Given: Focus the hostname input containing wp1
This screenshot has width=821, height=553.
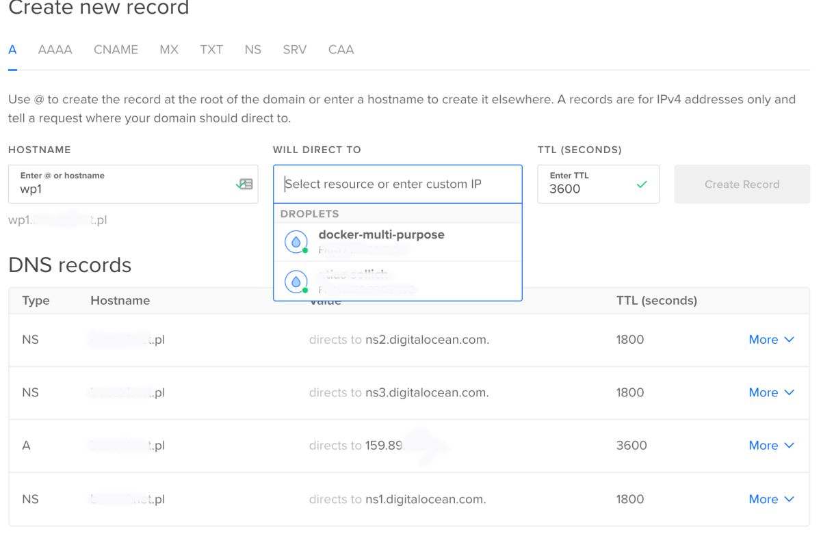Looking at the screenshot, I should [x=123, y=189].
